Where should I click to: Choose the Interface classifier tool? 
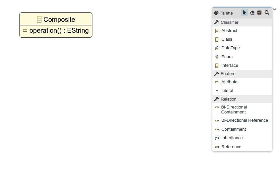(x=229, y=65)
